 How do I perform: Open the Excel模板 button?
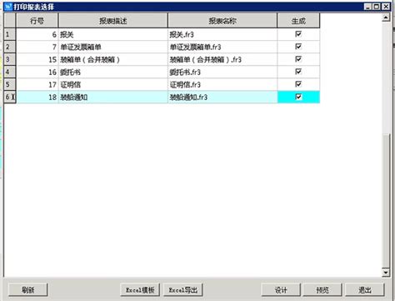[140, 290]
